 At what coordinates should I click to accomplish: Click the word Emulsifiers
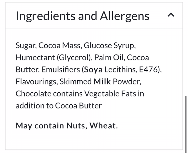60,69
